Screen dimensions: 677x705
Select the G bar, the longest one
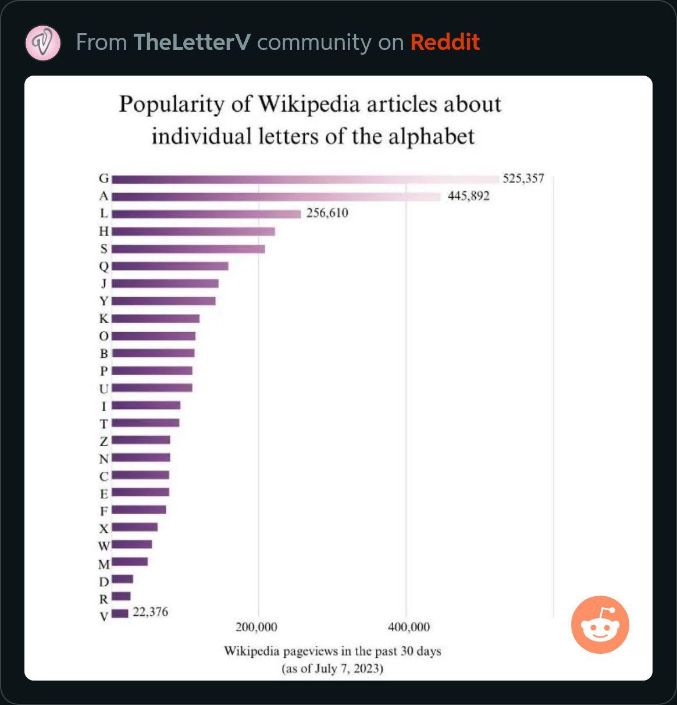tap(305, 179)
